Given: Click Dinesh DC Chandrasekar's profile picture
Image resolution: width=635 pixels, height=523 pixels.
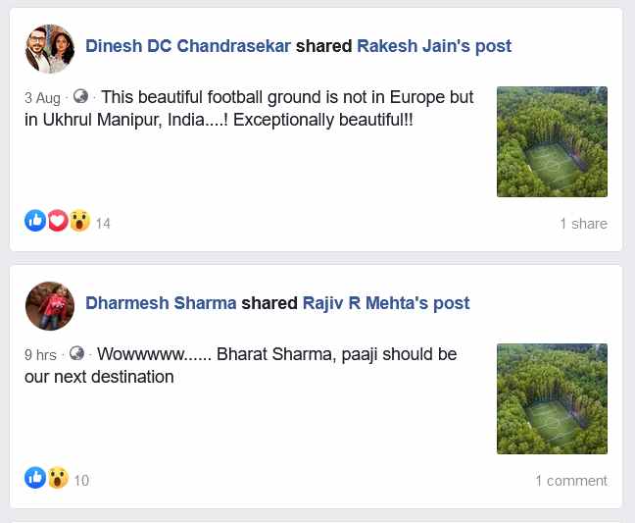Looking at the screenshot, I should pos(49,49).
